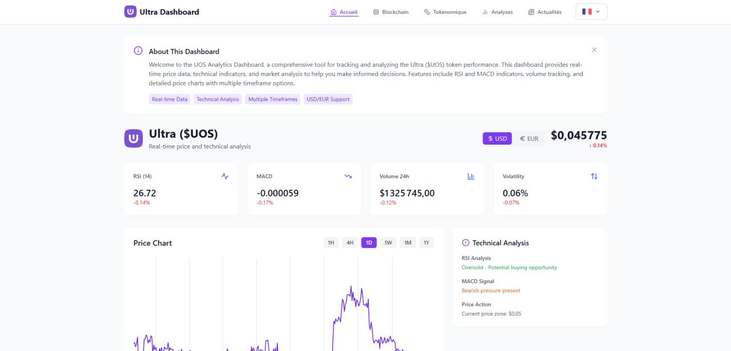Click the About This Dashboard info icon
Image resolution: width=731 pixels, height=351 pixels.
pos(137,51)
